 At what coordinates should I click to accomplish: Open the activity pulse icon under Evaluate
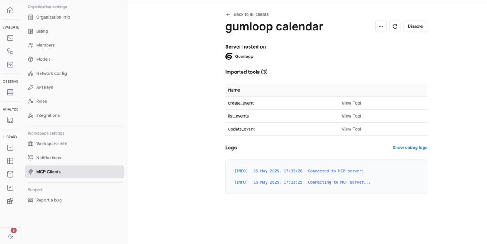[x=10, y=65]
